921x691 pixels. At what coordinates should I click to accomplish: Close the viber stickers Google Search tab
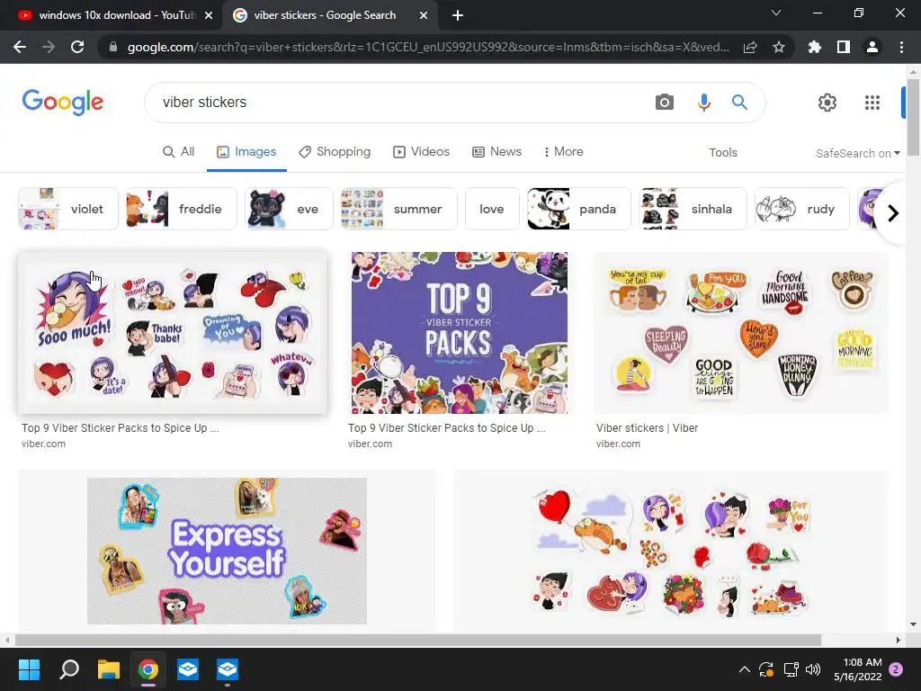424,15
